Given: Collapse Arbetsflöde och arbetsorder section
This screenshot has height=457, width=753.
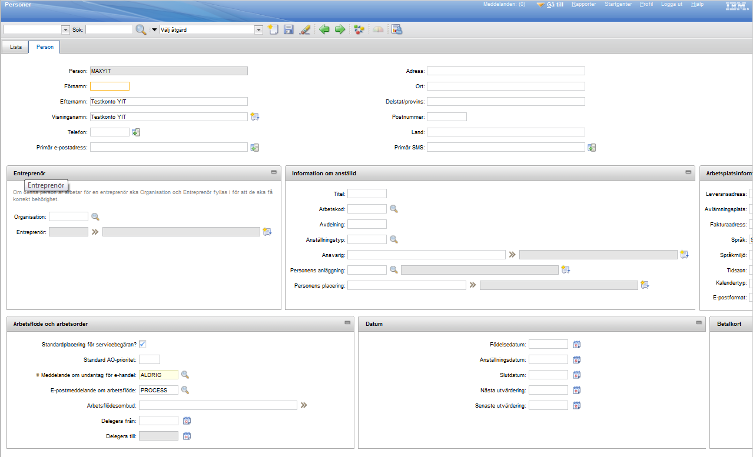Looking at the screenshot, I should pyautogui.click(x=348, y=323).
